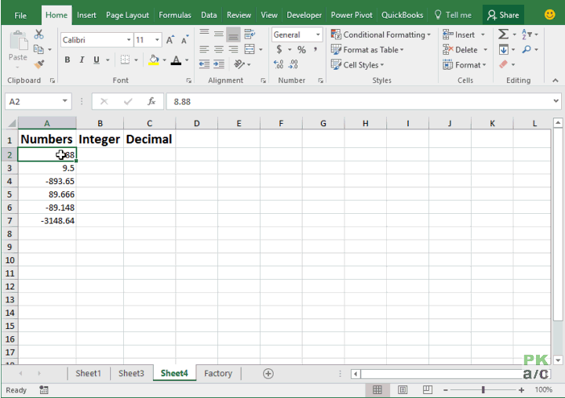565x398 pixels.
Task: Switch to Page Layout view in status bar
Action: (403, 389)
